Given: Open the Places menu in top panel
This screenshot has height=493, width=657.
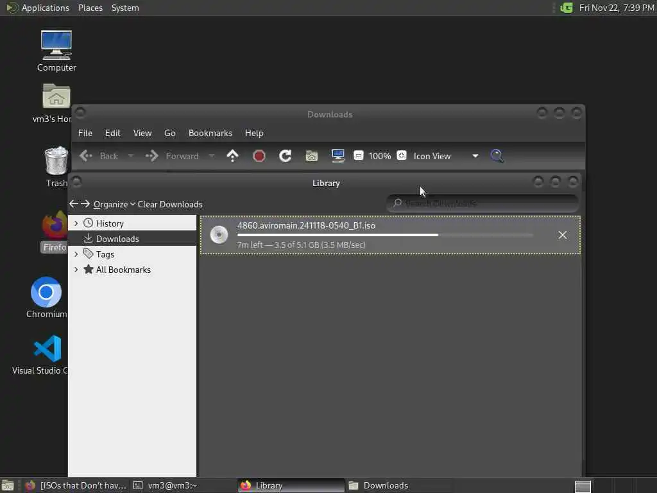Looking at the screenshot, I should [x=90, y=8].
